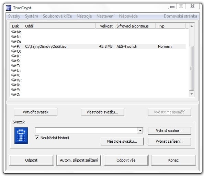This screenshot has height=176, width=204.
Task: Open the volume path dropdown arrow
Action: click(x=140, y=130)
